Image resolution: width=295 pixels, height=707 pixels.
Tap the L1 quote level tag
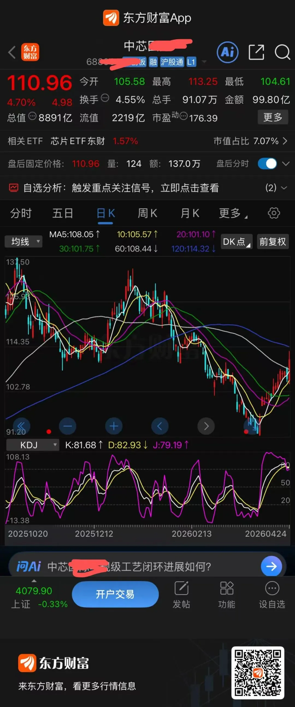tap(191, 62)
